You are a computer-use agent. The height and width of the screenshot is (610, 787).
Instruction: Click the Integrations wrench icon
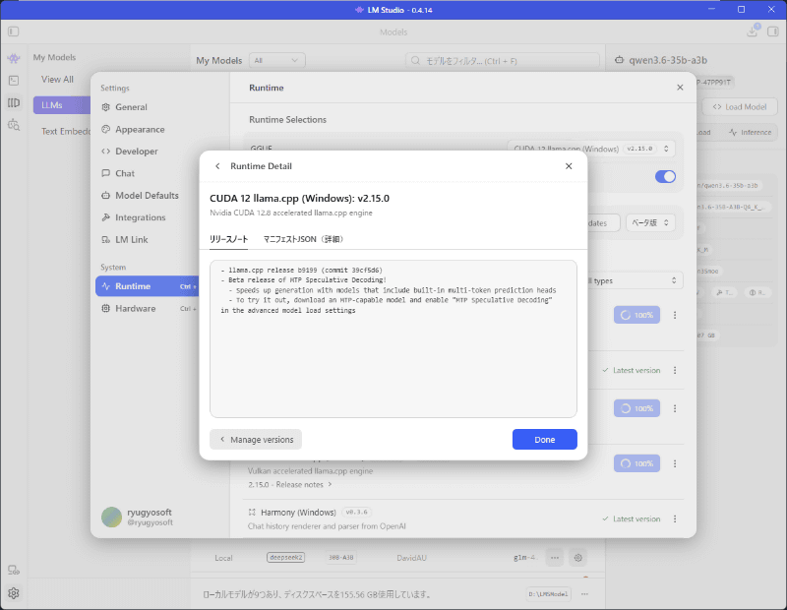(x=106, y=217)
